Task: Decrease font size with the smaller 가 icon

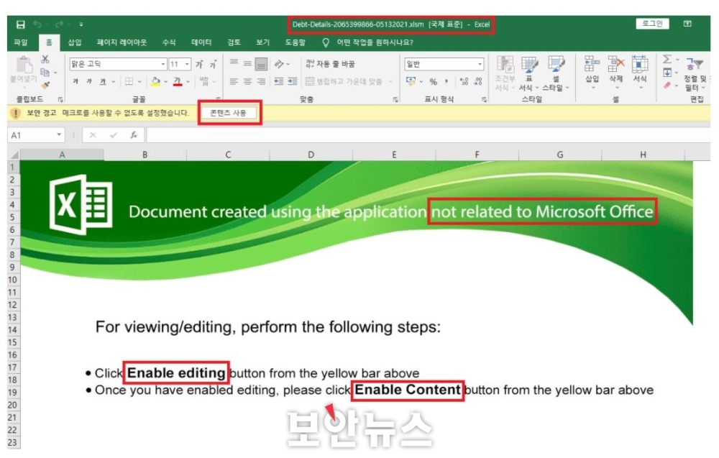Action: point(213,64)
